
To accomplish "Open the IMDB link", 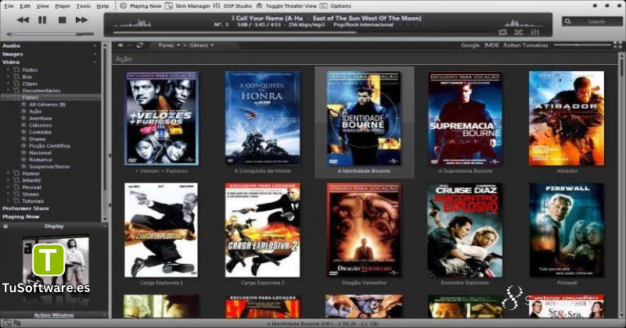I will [x=491, y=45].
